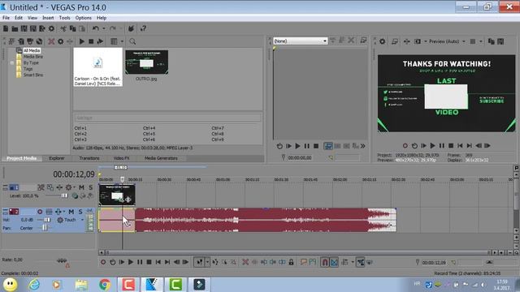The height and width of the screenshot is (292, 520).
Task: Select Smart Bins in the tree
Action: coord(33,75)
